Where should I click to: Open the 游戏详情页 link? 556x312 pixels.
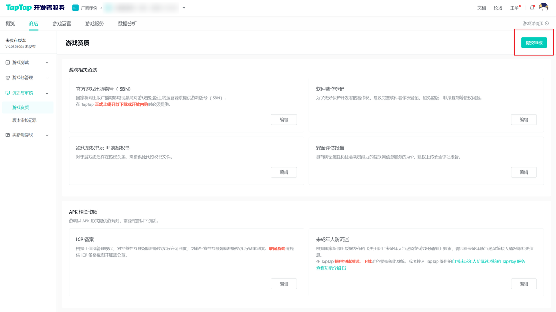click(535, 23)
